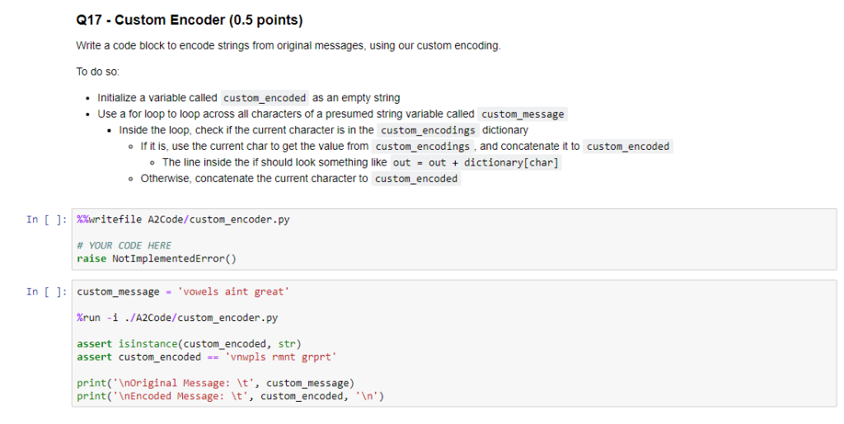Click the 'custom_encodings' code tag before 'dictionary'
The height and width of the screenshot is (424, 844).
click(x=428, y=130)
